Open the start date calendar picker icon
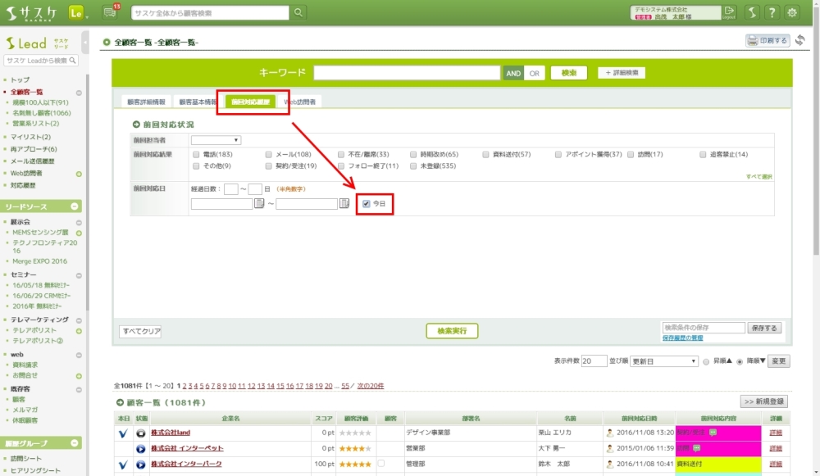 tap(259, 203)
